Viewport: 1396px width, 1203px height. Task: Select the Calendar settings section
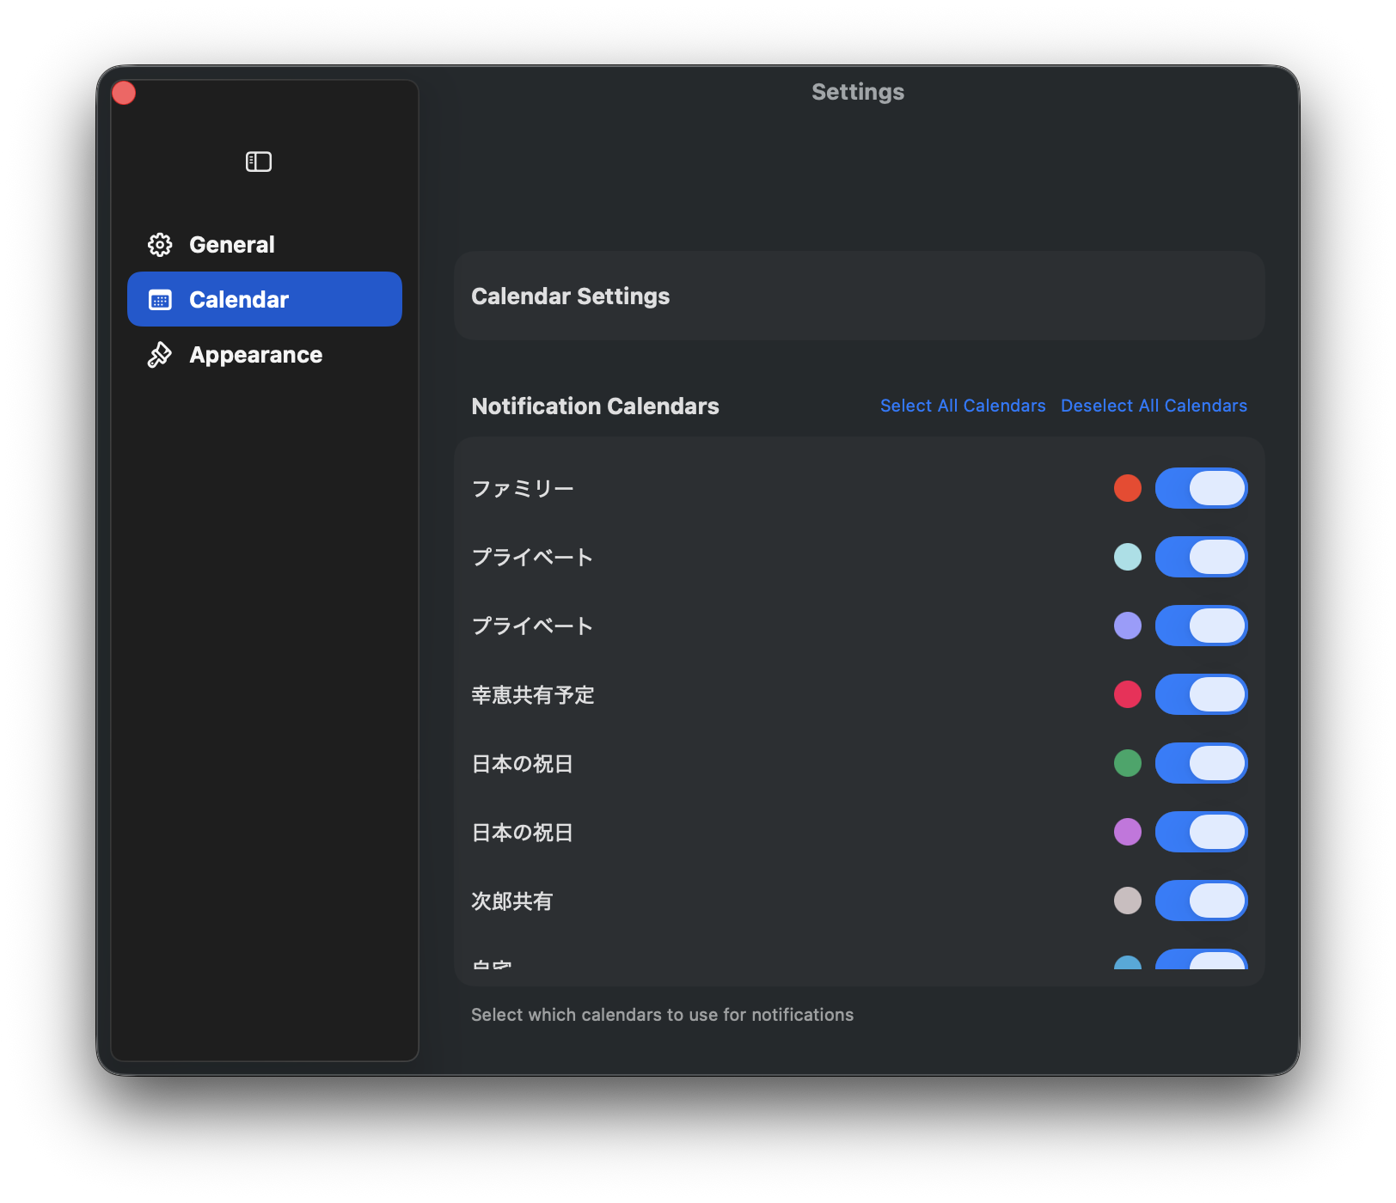pyautogui.click(x=239, y=299)
